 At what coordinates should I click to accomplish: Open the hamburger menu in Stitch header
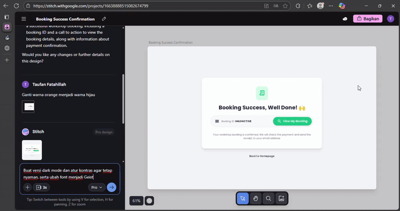[23, 19]
